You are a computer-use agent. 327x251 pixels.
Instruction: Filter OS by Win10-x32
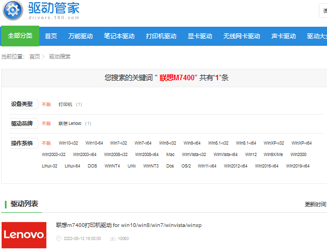[x=68, y=143]
